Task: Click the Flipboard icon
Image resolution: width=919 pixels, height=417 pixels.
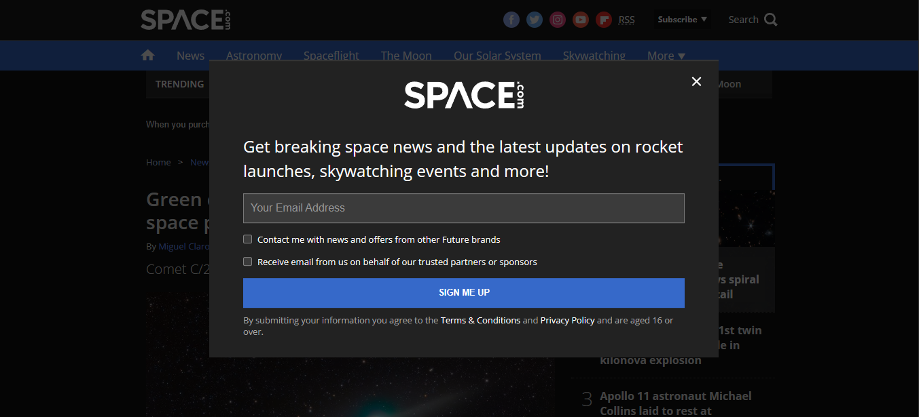Action: click(x=603, y=19)
